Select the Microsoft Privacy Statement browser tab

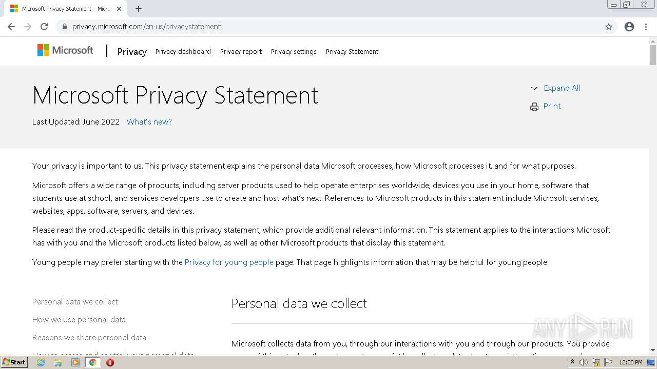click(x=65, y=9)
